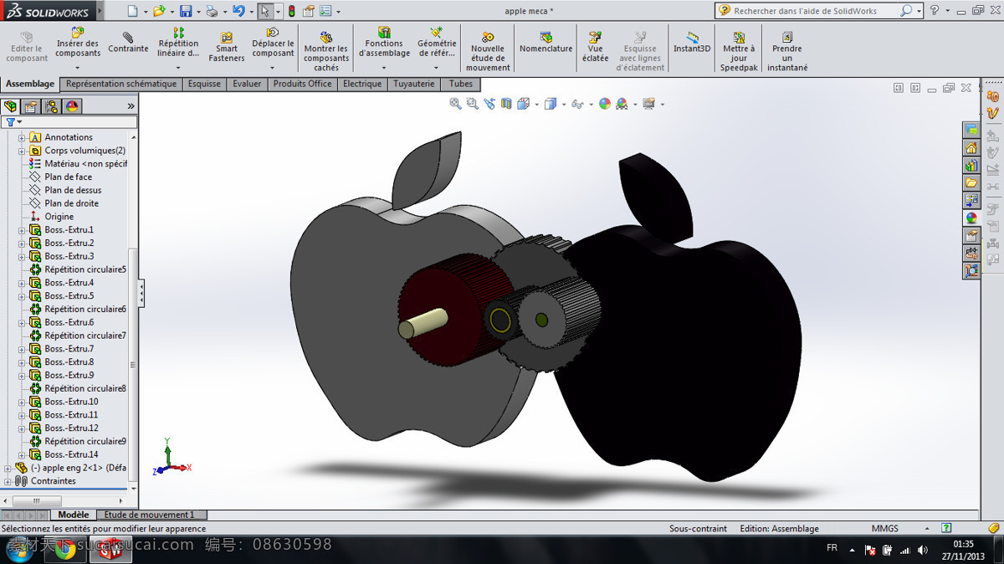Open the Répétition linéaire dropdown arrow
Viewport: 1004px width, 564px height.
(x=178, y=68)
